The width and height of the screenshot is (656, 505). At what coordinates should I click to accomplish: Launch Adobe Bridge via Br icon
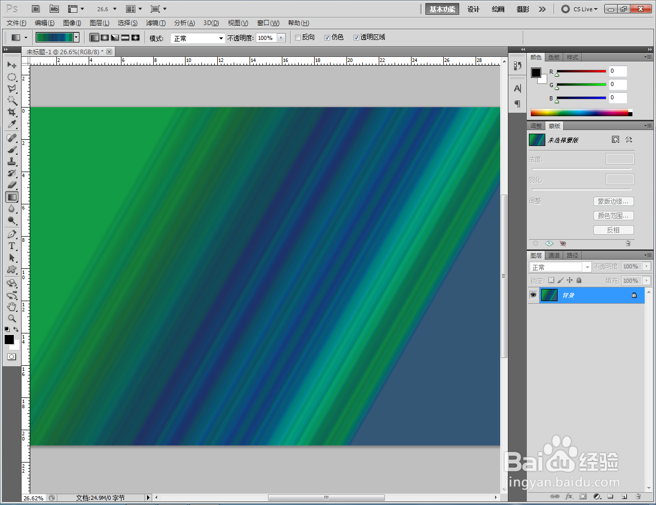36,9
